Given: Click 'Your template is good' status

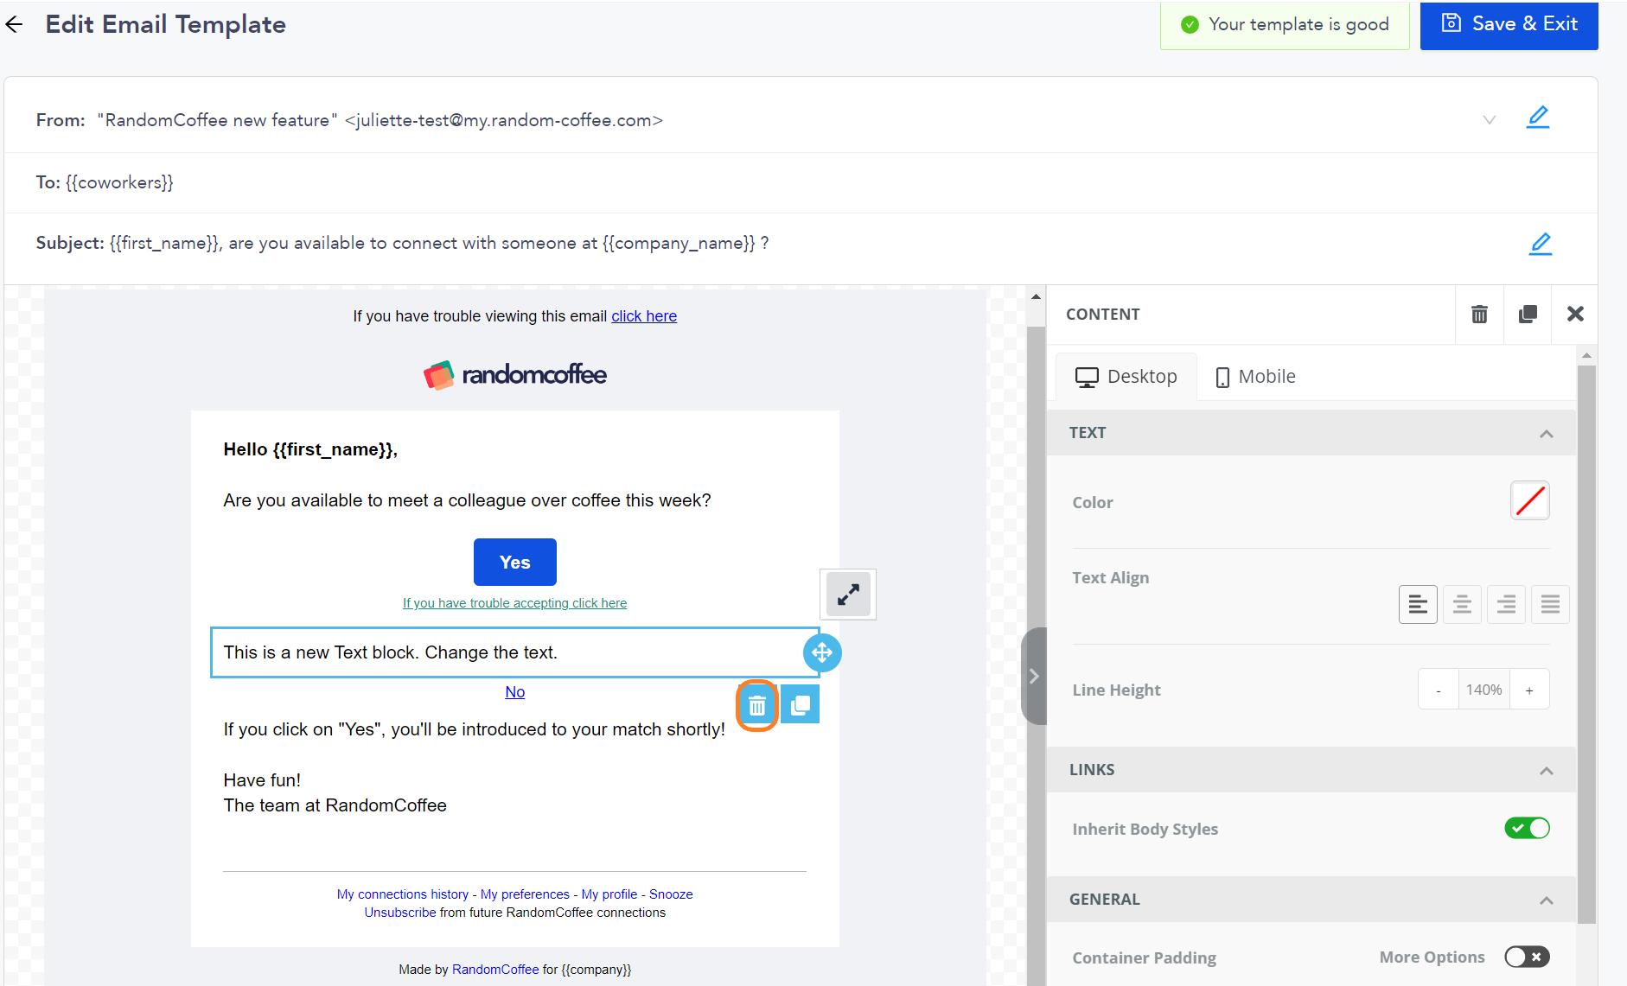Looking at the screenshot, I should click(1285, 24).
